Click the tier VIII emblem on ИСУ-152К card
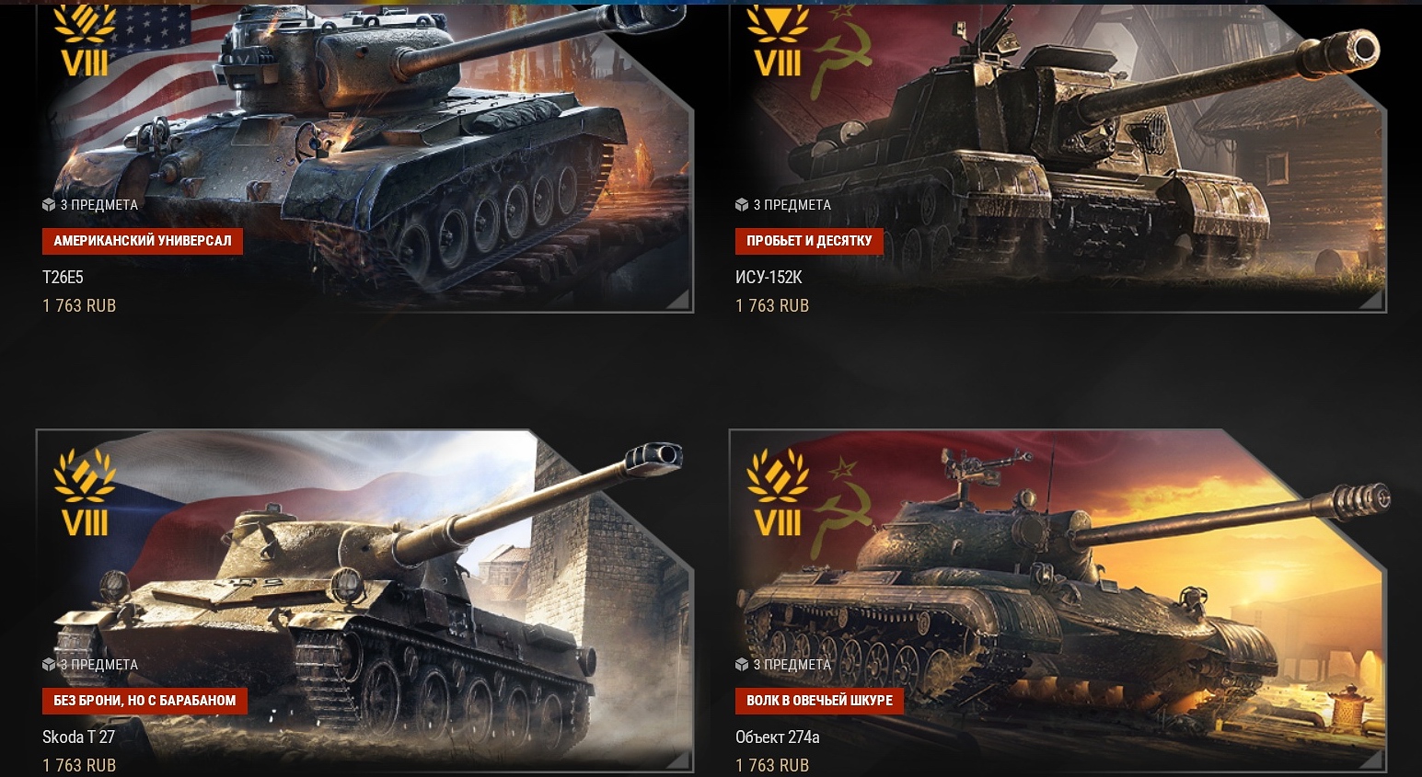Viewport: 1422px width, 777px height. pos(777,41)
